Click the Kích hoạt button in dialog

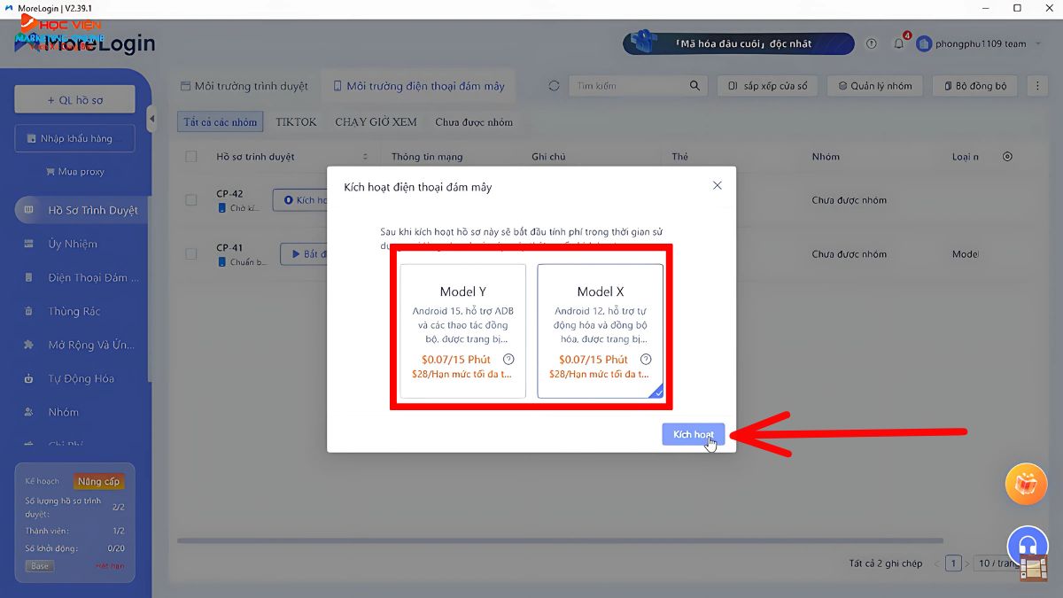tap(694, 434)
